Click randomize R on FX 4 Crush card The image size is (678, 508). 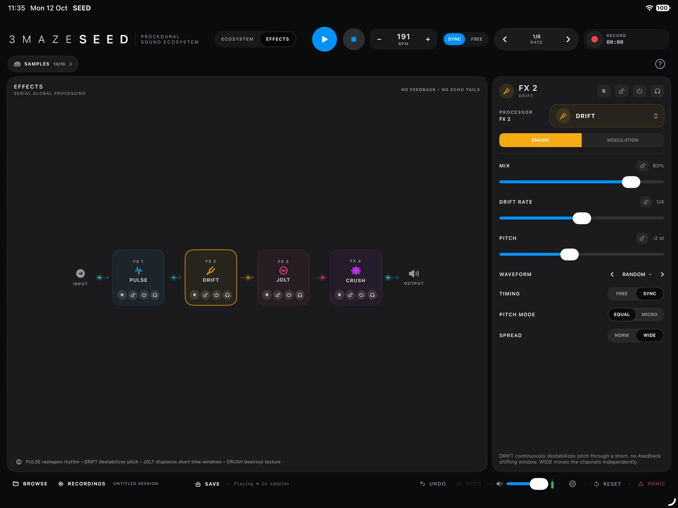339,295
